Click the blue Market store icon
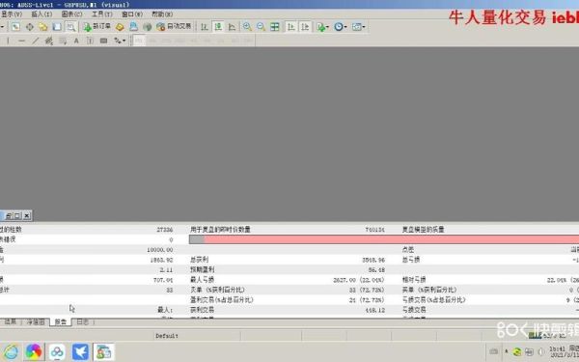Viewport: 579px width, 362px height. [x=133, y=27]
